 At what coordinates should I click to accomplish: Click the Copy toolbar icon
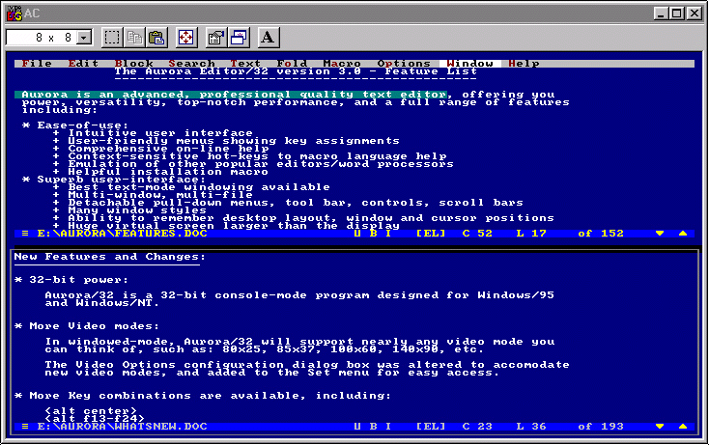(134, 38)
